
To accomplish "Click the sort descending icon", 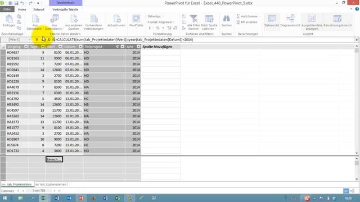I will (x=184, y=22).
